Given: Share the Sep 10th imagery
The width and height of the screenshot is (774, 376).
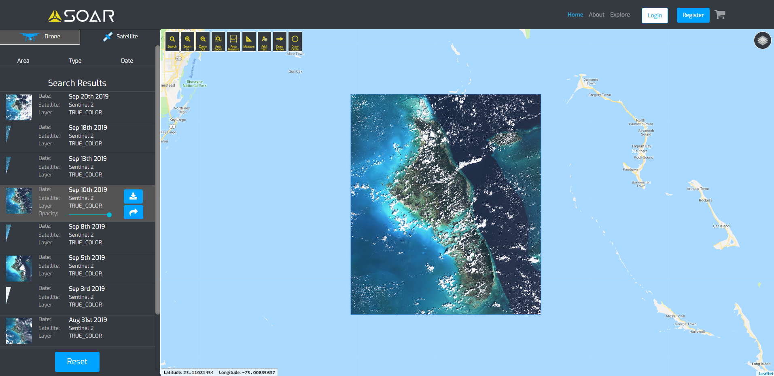Looking at the screenshot, I should (x=133, y=212).
